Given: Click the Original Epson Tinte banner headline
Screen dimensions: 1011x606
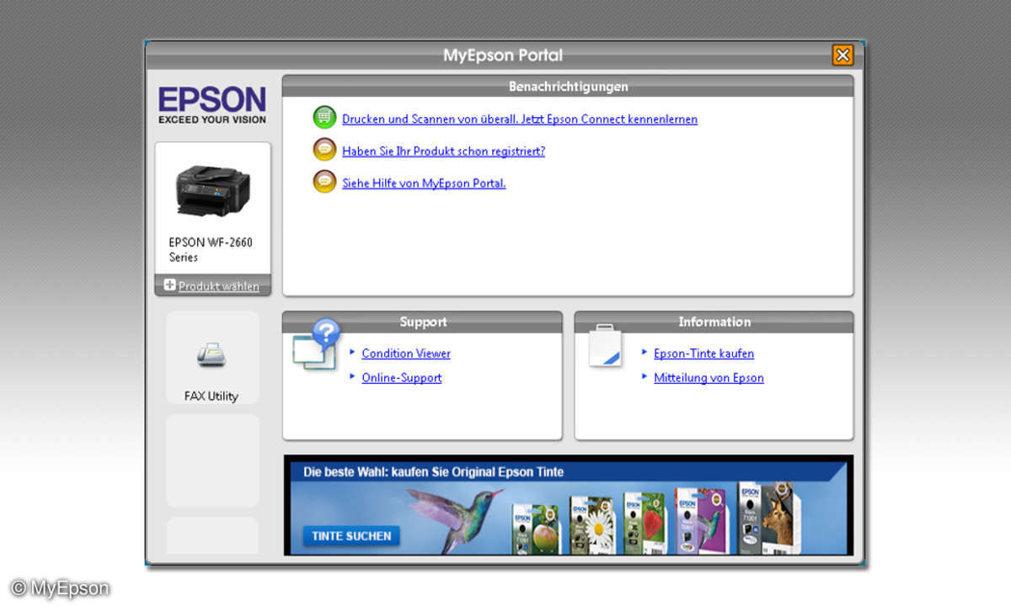Looking at the screenshot, I should point(434,472).
